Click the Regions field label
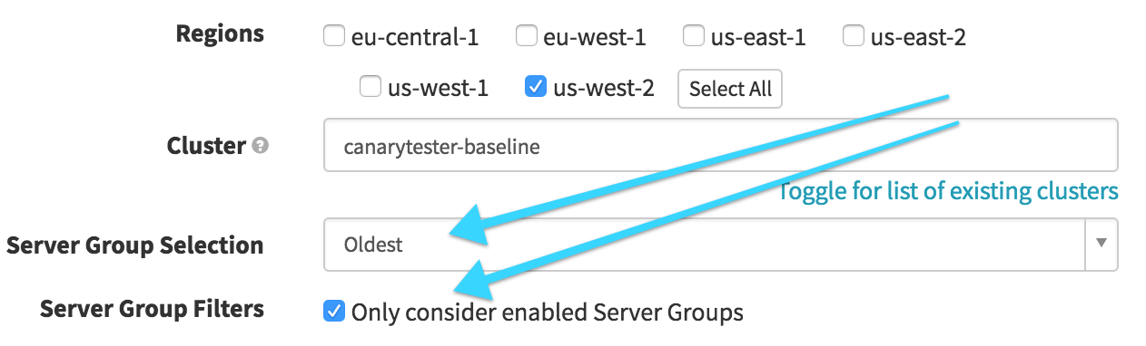 [220, 34]
